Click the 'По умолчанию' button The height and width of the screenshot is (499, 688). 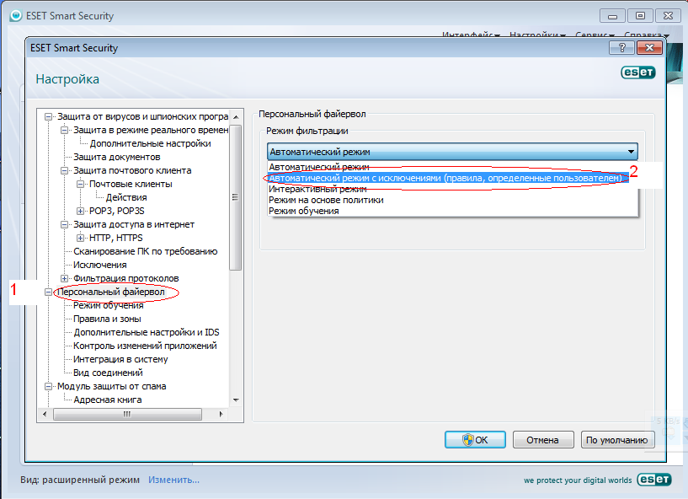point(617,440)
